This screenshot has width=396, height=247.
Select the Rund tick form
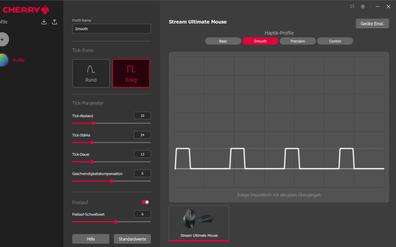point(91,73)
